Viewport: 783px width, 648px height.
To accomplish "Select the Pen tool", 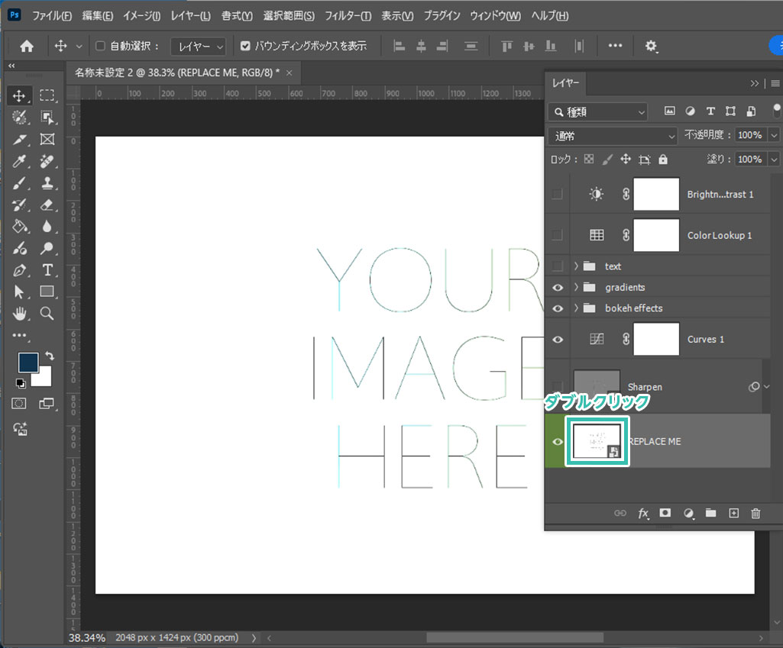I will 19,270.
